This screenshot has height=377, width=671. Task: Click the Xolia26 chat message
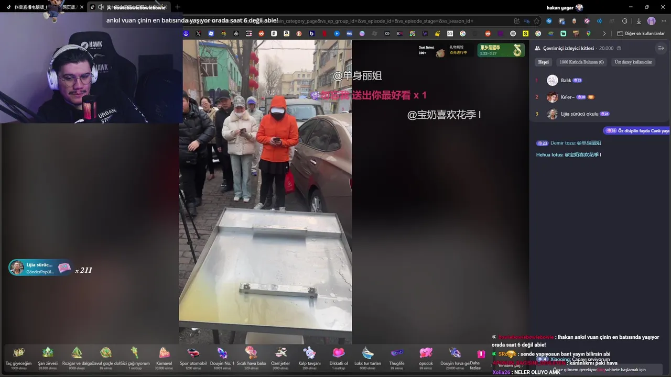(x=527, y=372)
